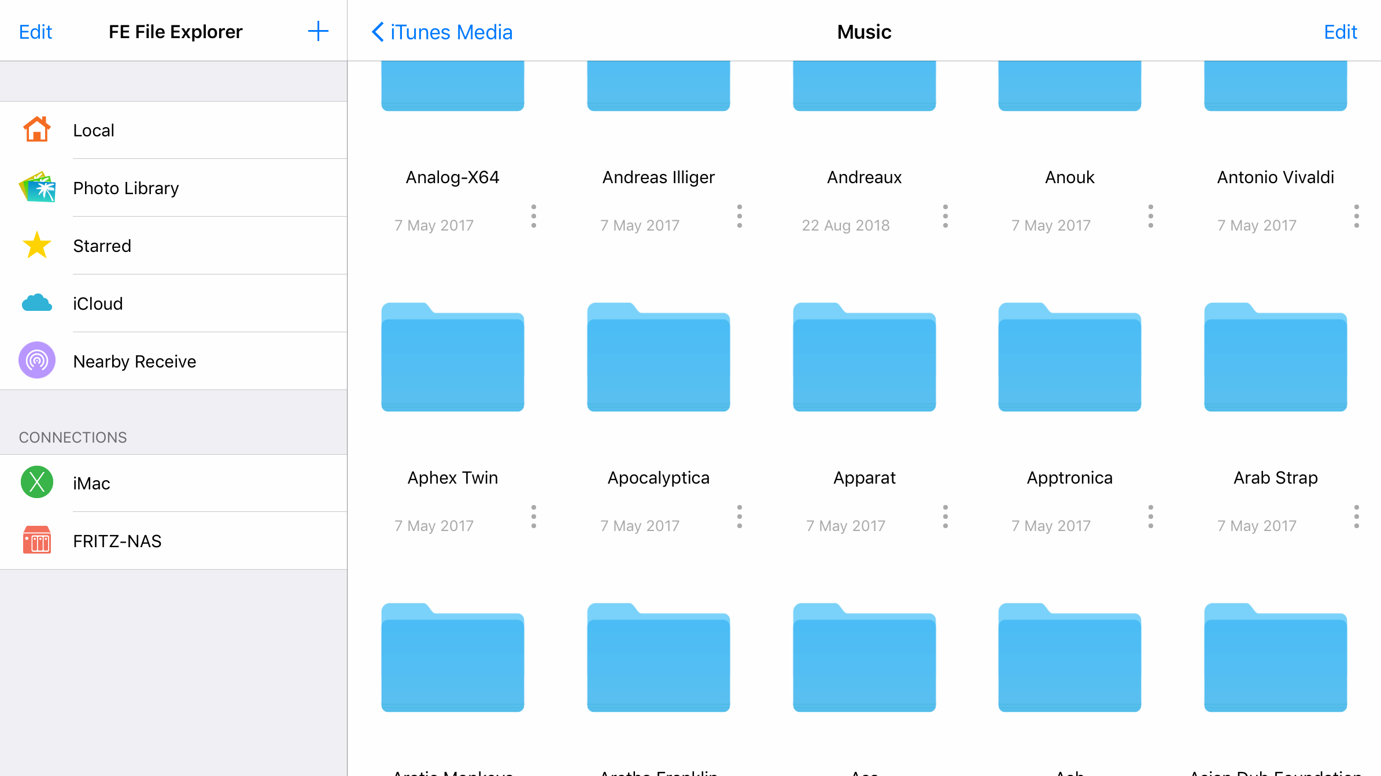Open more options for Andreaux

pyautogui.click(x=946, y=216)
